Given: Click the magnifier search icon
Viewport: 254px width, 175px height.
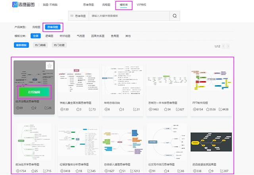Looking at the screenshot, I should [175, 16].
